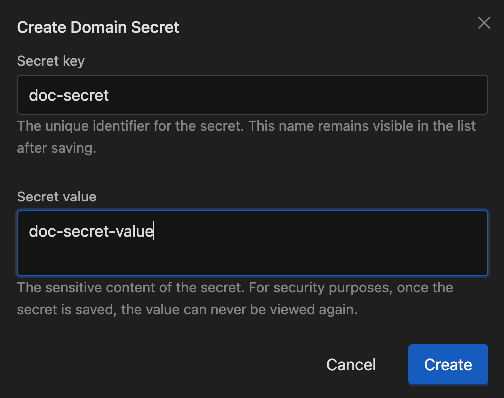504x398 pixels.
Task: Click the Create Domain Secret title
Action: [x=98, y=27]
